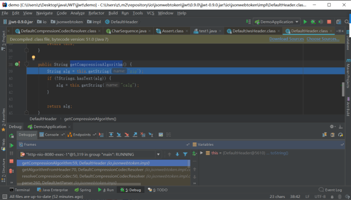Open debug panel settings gear

(332, 127)
